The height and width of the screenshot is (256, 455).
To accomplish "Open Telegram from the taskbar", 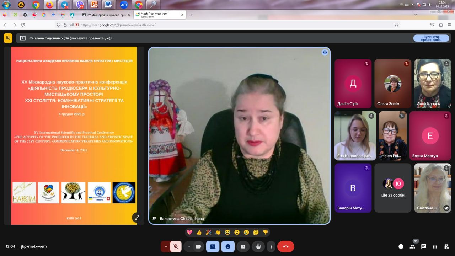I will [64, 5].
